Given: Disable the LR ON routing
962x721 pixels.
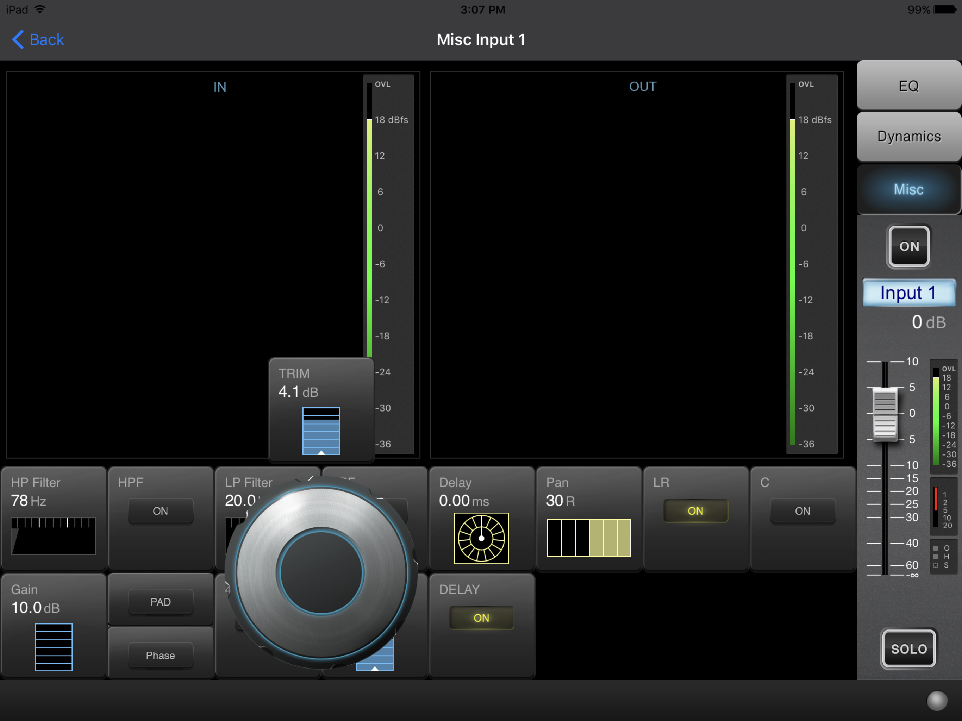Looking at the screenshot, I should click(x=695, y=511).
